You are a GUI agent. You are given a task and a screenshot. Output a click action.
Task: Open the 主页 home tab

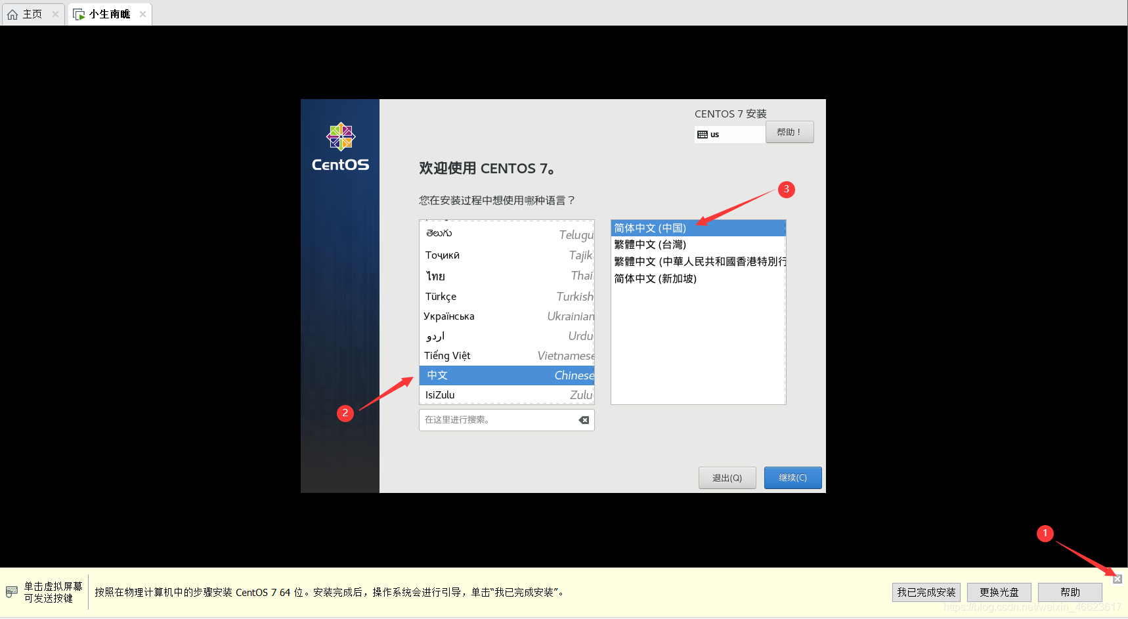pos(33,14)
